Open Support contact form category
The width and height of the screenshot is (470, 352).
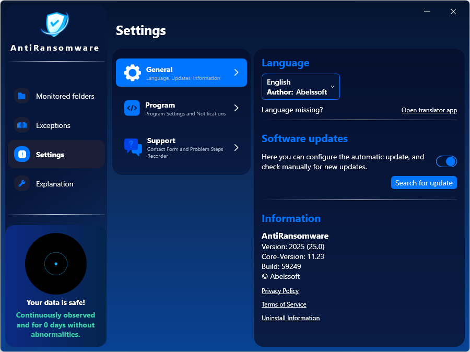pos(181,147)
